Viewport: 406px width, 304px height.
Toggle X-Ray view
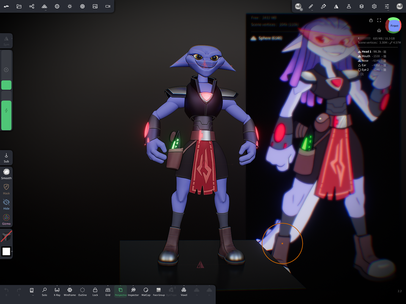57,292
